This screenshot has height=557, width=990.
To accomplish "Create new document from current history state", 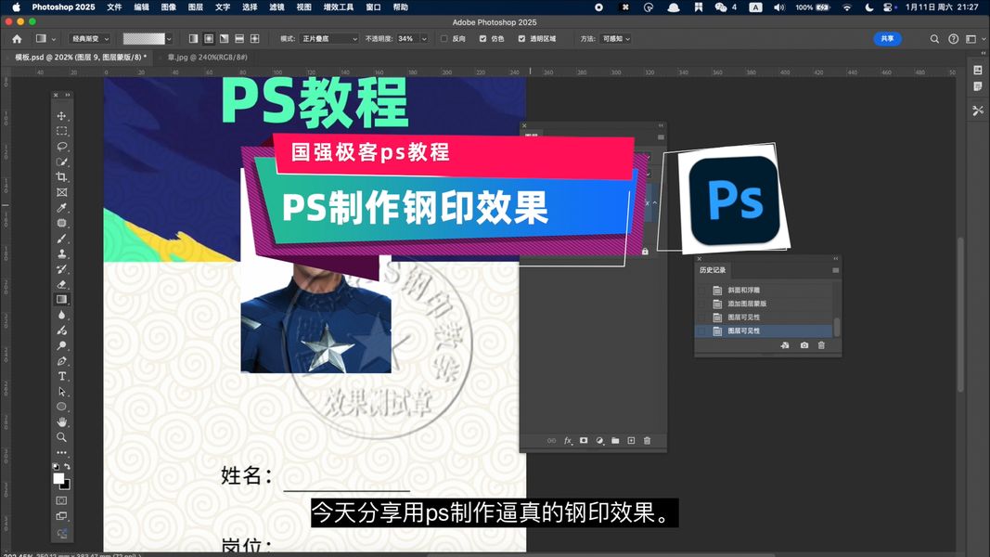I will pyautogui.click(x=785, y=345).
